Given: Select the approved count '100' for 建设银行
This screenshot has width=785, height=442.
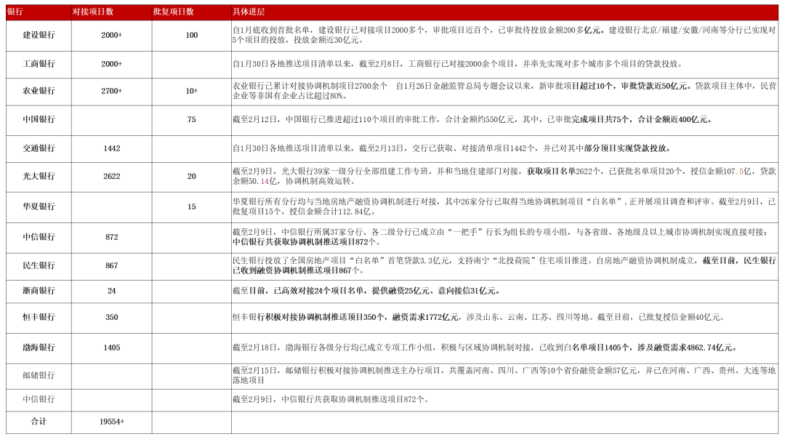Looking at the screenshot, I should coord(192,35).
